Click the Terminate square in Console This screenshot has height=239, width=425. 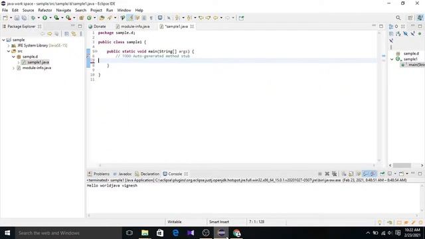tap(320, 174)
